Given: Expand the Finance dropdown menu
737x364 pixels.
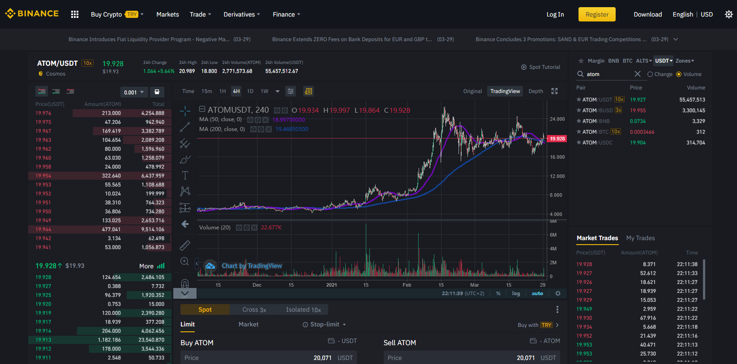Looking at the screenshot, I should point(287,14).
